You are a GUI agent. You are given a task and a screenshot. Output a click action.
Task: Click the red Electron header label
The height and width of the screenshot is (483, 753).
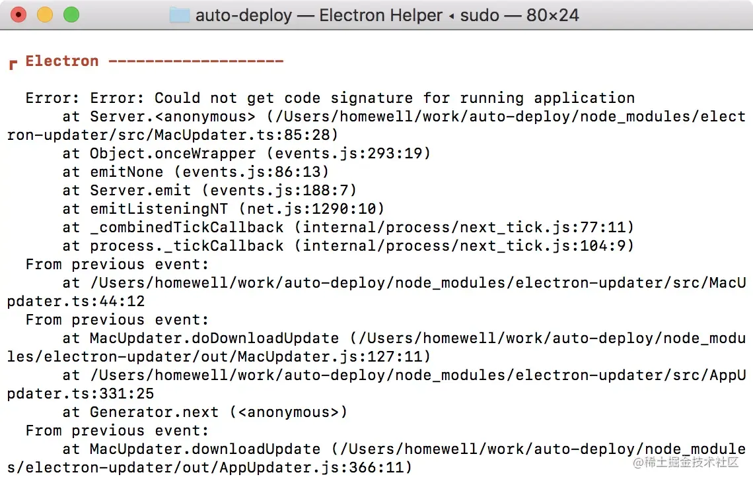[x=62, y=61]
